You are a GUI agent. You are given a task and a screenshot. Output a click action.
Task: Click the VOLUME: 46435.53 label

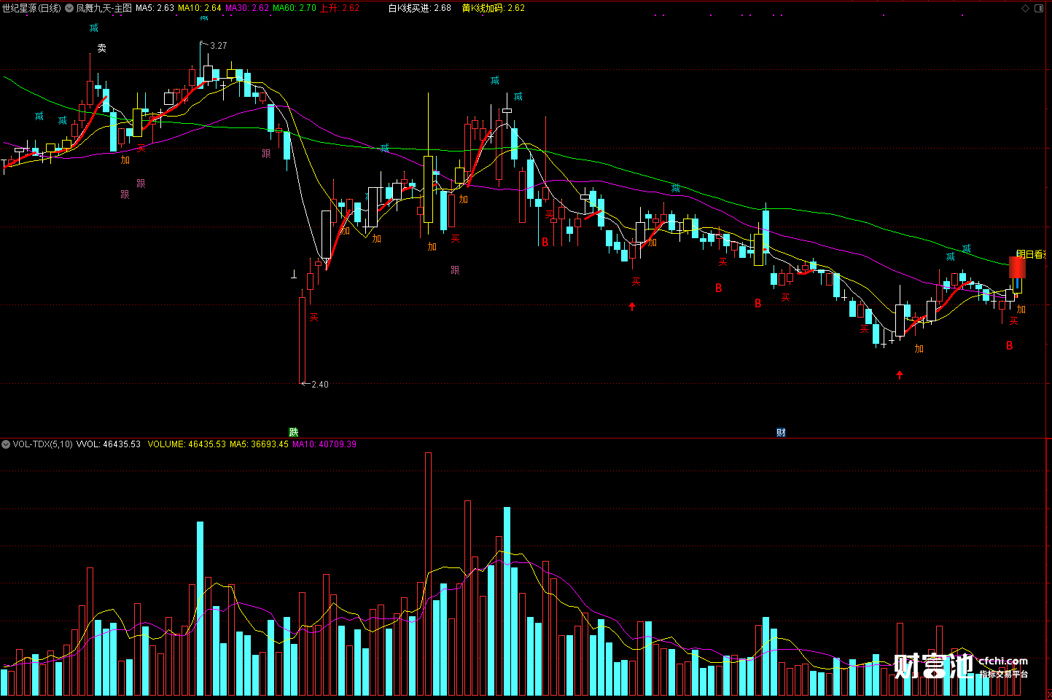pos(187,444)
